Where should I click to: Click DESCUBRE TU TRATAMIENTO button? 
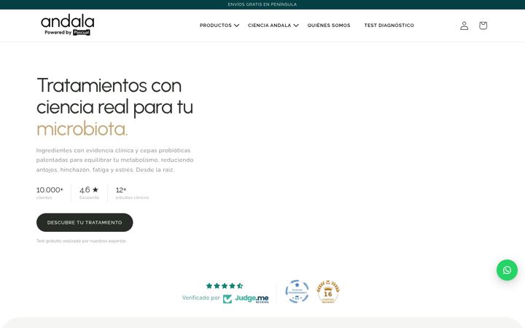(85, 222)
